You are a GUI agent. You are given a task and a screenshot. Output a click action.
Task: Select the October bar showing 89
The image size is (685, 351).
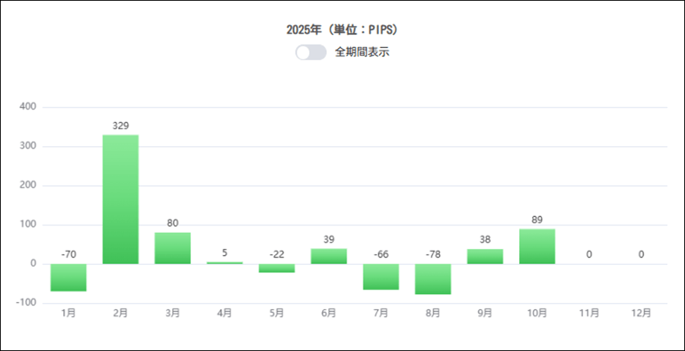tap(537, 247)
